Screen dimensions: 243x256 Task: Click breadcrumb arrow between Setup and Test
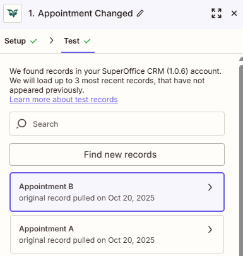click(51, 40)
